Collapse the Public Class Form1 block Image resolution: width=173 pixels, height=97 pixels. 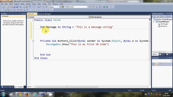click(x=33, y=20)
